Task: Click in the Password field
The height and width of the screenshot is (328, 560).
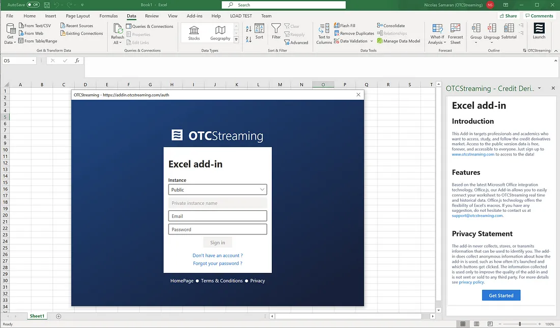Action: (x=217, y=229)
